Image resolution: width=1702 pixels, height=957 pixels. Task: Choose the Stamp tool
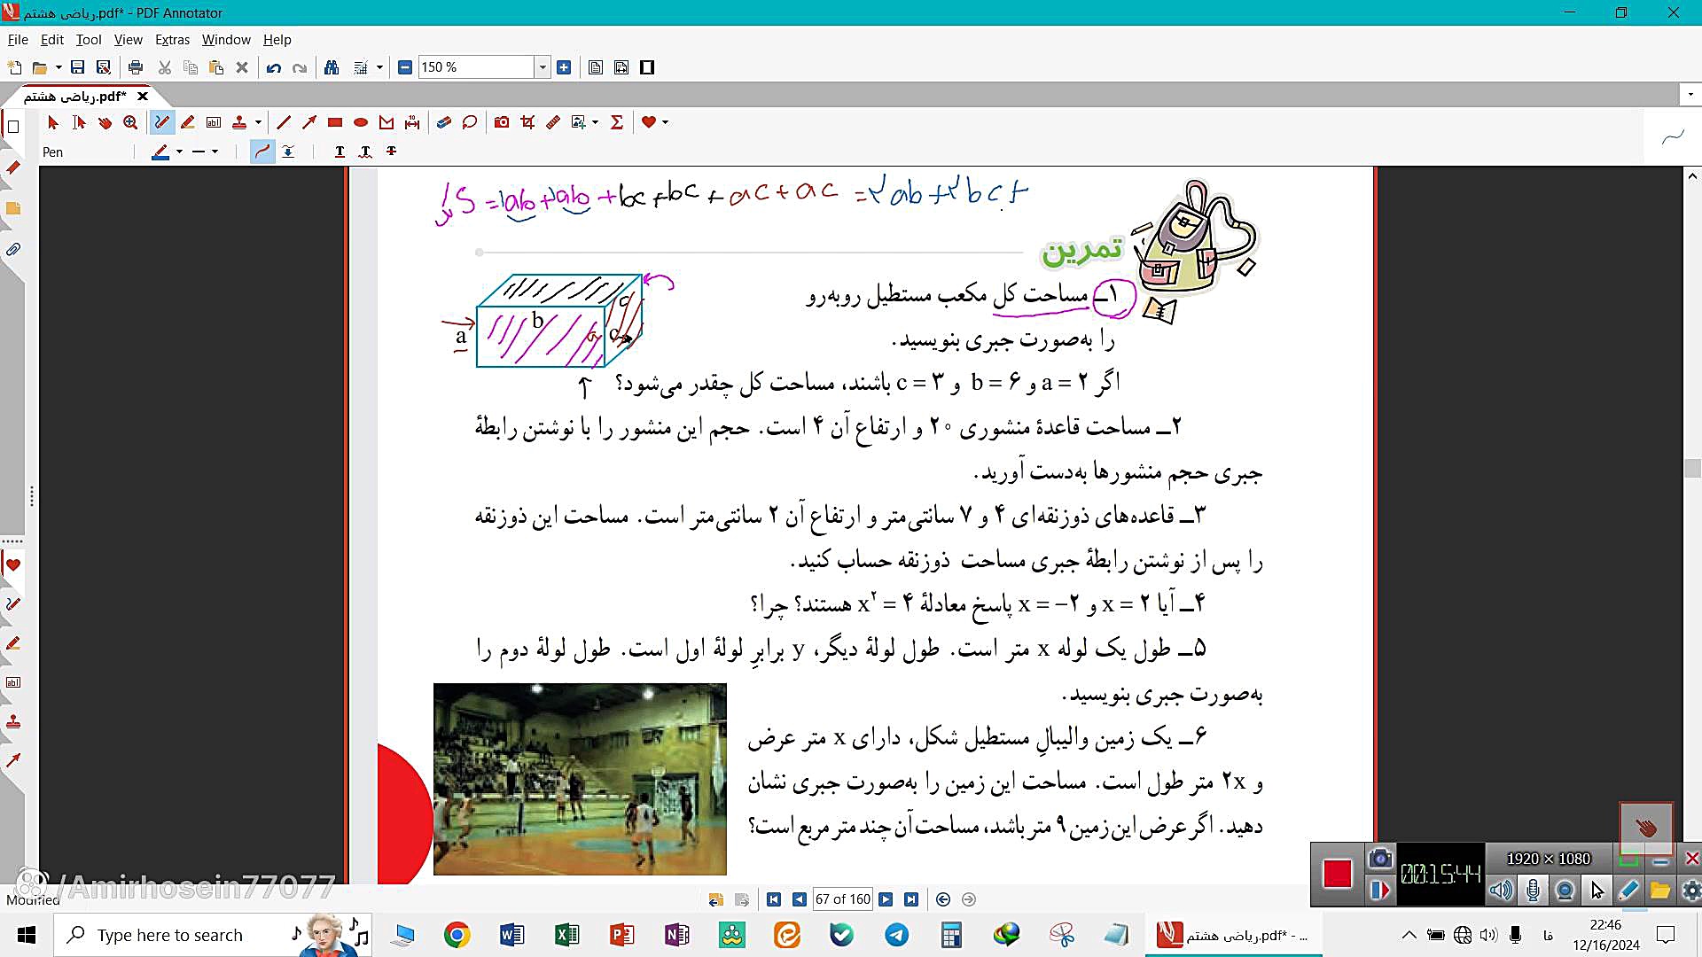click(x=239, y=122)
